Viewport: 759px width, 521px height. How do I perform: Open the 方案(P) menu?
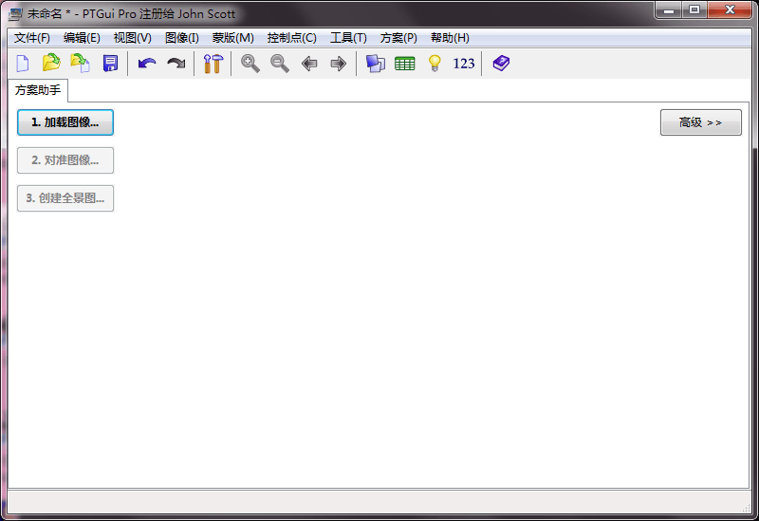coord(398,38)
